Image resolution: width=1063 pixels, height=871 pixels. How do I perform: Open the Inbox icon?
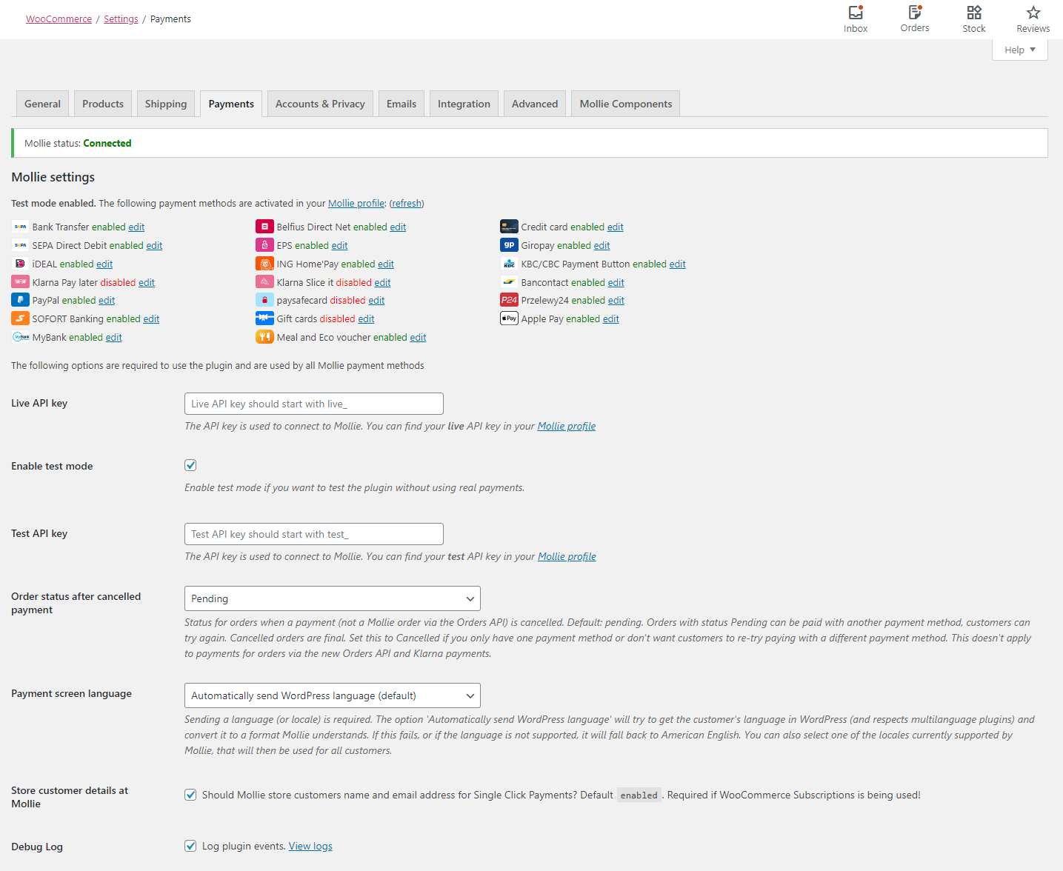pyautogui.click(x=856, y=13)
